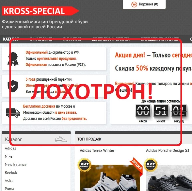
Task: Click the countdown minutes flip counter
Action: [161, 111]
